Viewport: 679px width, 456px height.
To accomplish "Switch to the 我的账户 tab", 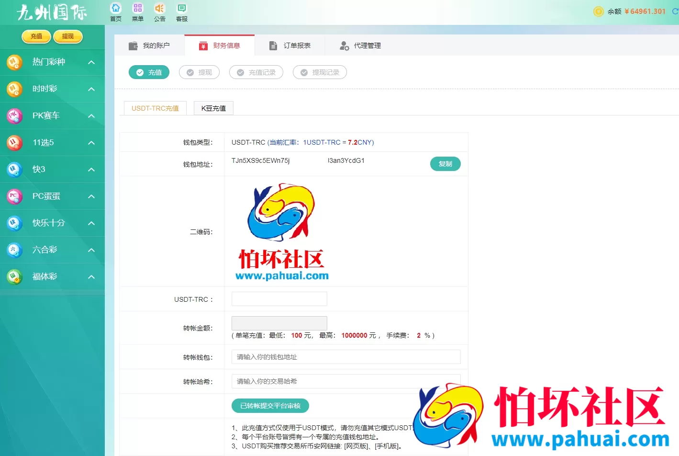I will [x=149, y=46].
